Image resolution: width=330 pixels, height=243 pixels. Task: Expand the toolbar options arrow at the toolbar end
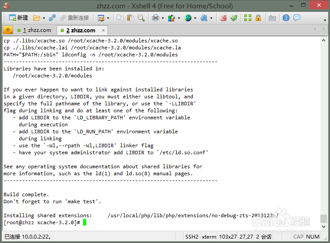325,20
